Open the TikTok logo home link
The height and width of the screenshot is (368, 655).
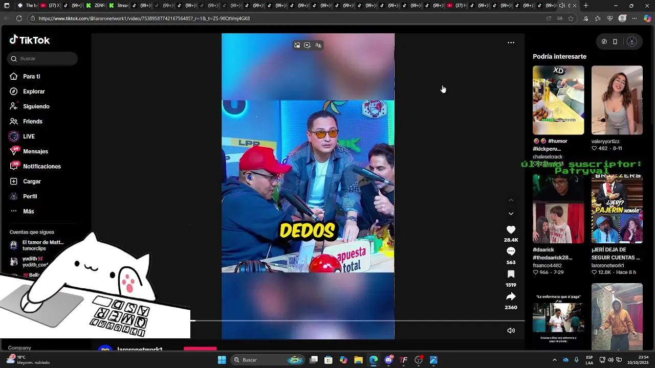coord(29,40)
